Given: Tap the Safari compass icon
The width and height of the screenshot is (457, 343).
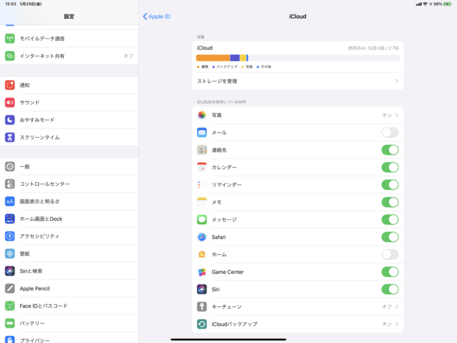Looking at the screenshot, I should tap(202, 237).
